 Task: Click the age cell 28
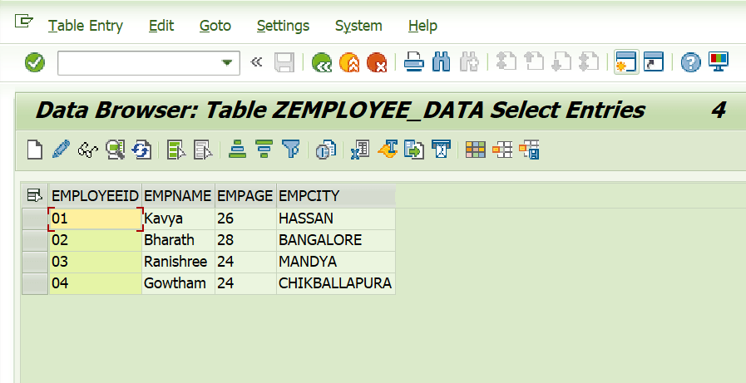click(245, 240)
